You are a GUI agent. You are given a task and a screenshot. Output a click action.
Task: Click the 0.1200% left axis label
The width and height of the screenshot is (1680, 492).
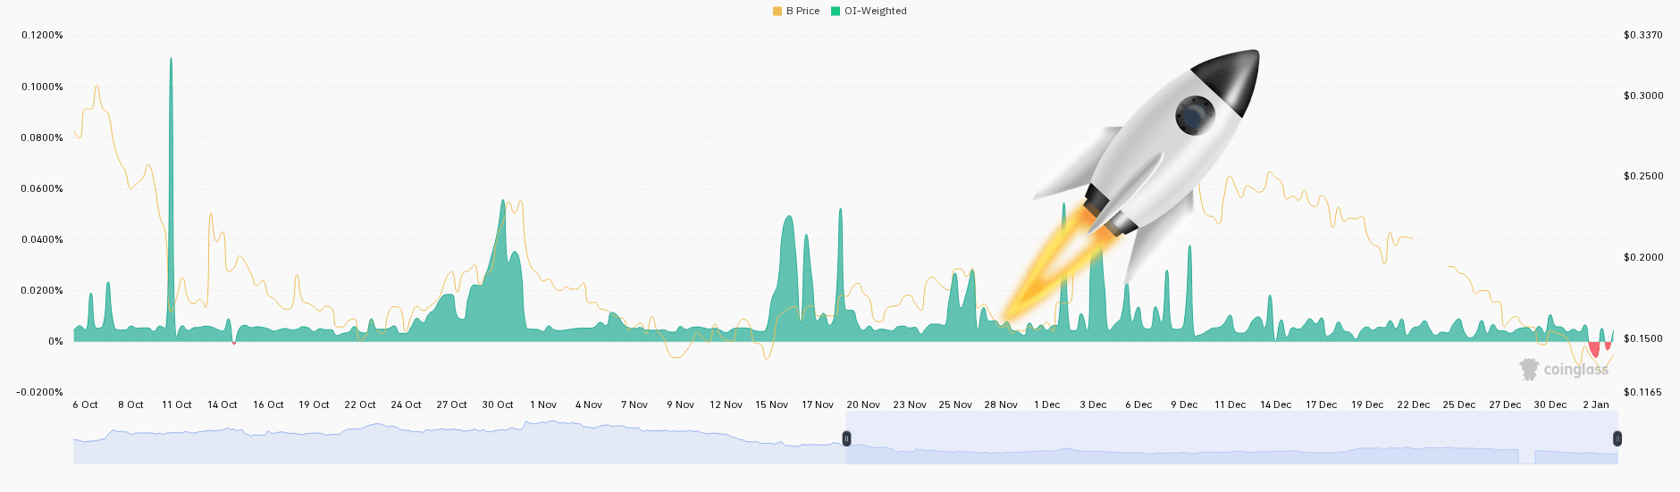tap(42, 36)
